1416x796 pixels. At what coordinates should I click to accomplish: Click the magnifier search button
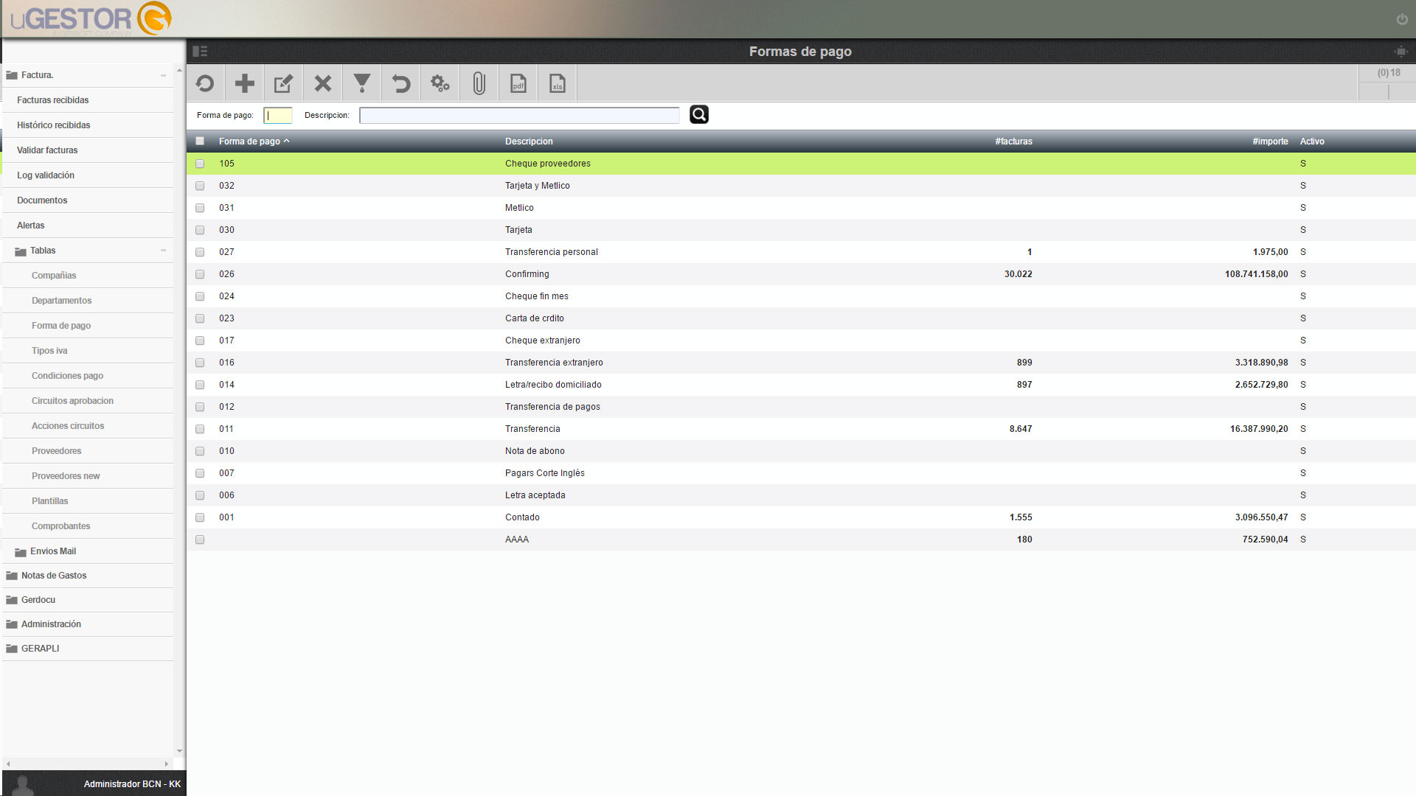pyautogui.click(x=699, y=114)
